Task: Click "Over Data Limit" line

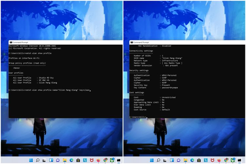Action: (x=149, y=105)
